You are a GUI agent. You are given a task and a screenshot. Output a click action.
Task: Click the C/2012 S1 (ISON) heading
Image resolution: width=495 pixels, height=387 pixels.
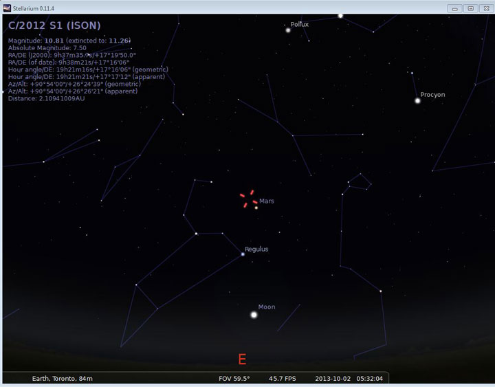(54, 25)
